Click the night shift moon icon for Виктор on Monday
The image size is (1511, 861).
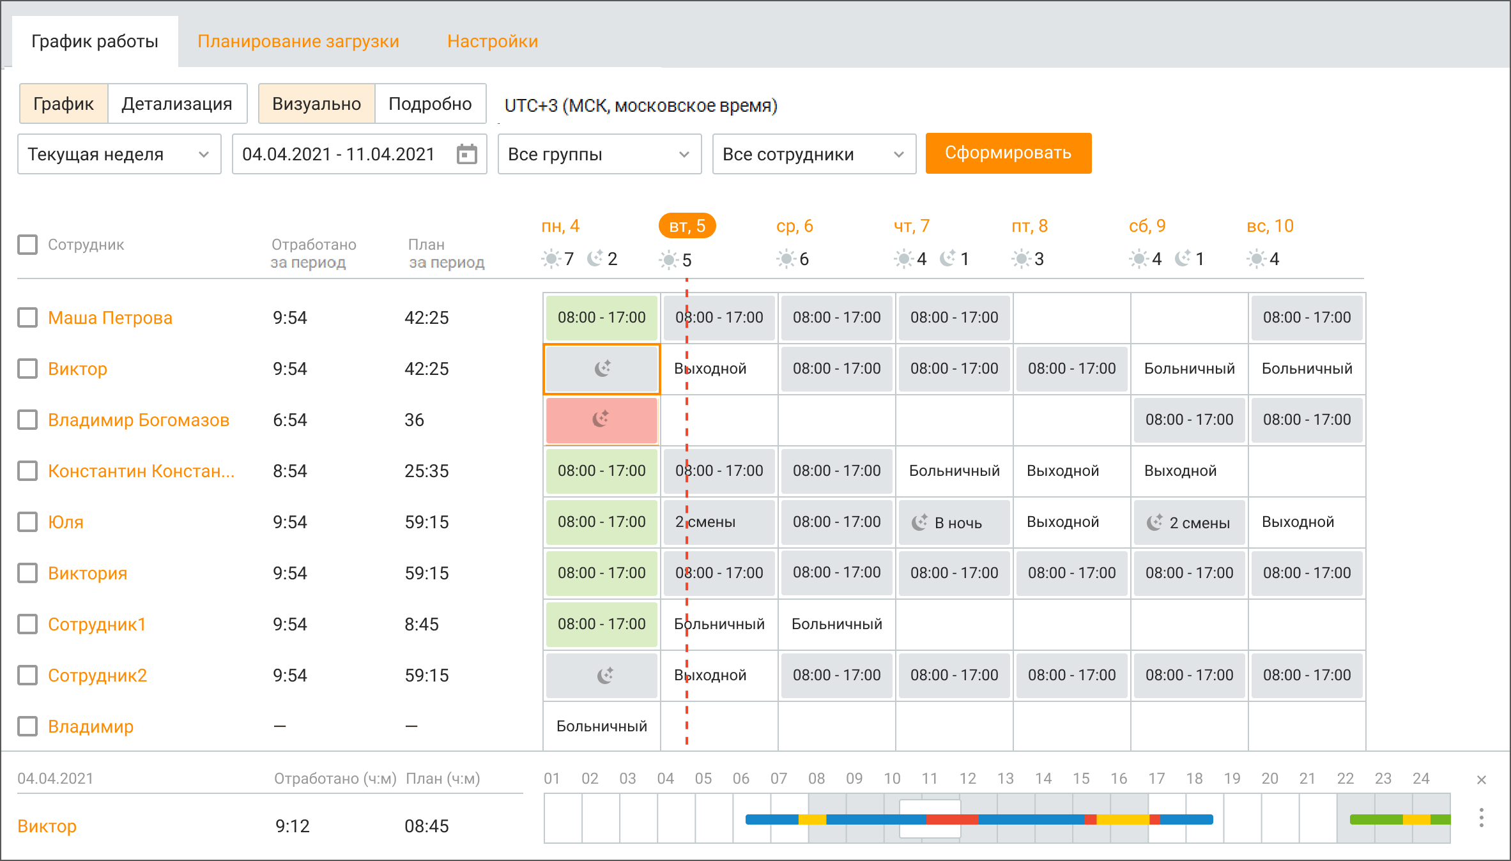(x=602, y=369)
